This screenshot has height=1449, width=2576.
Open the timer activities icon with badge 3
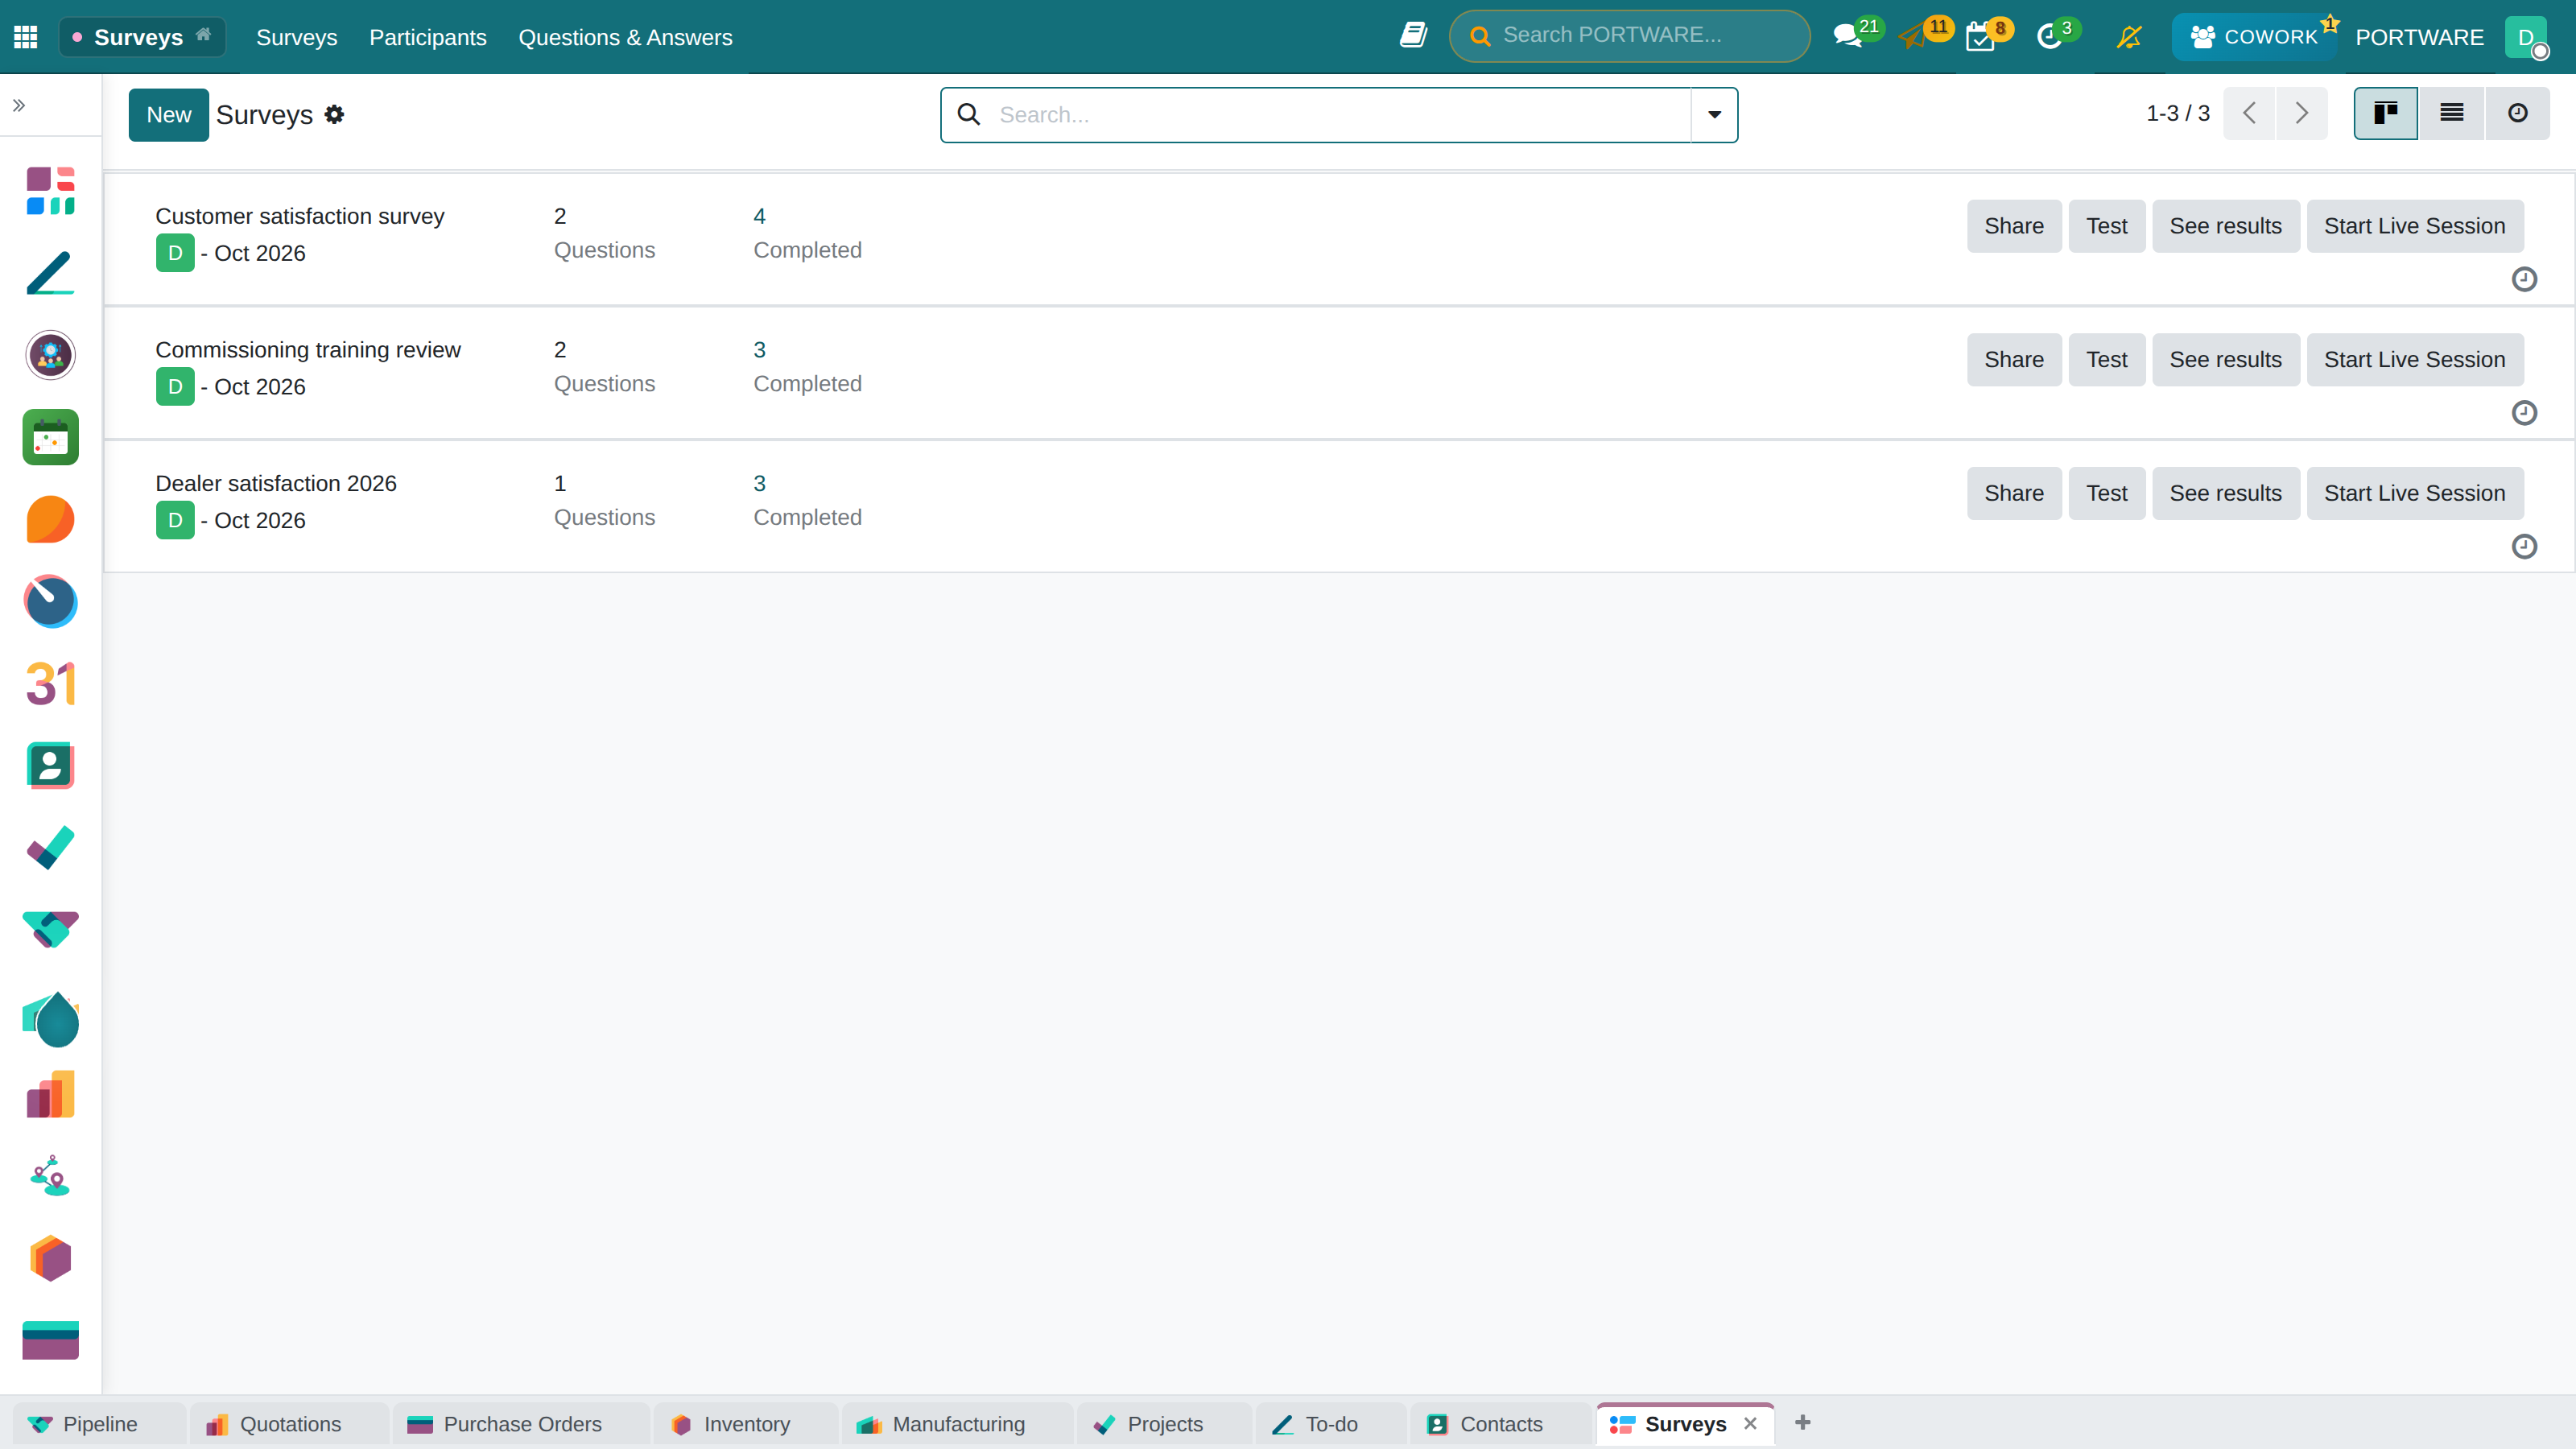(2050, 37)
